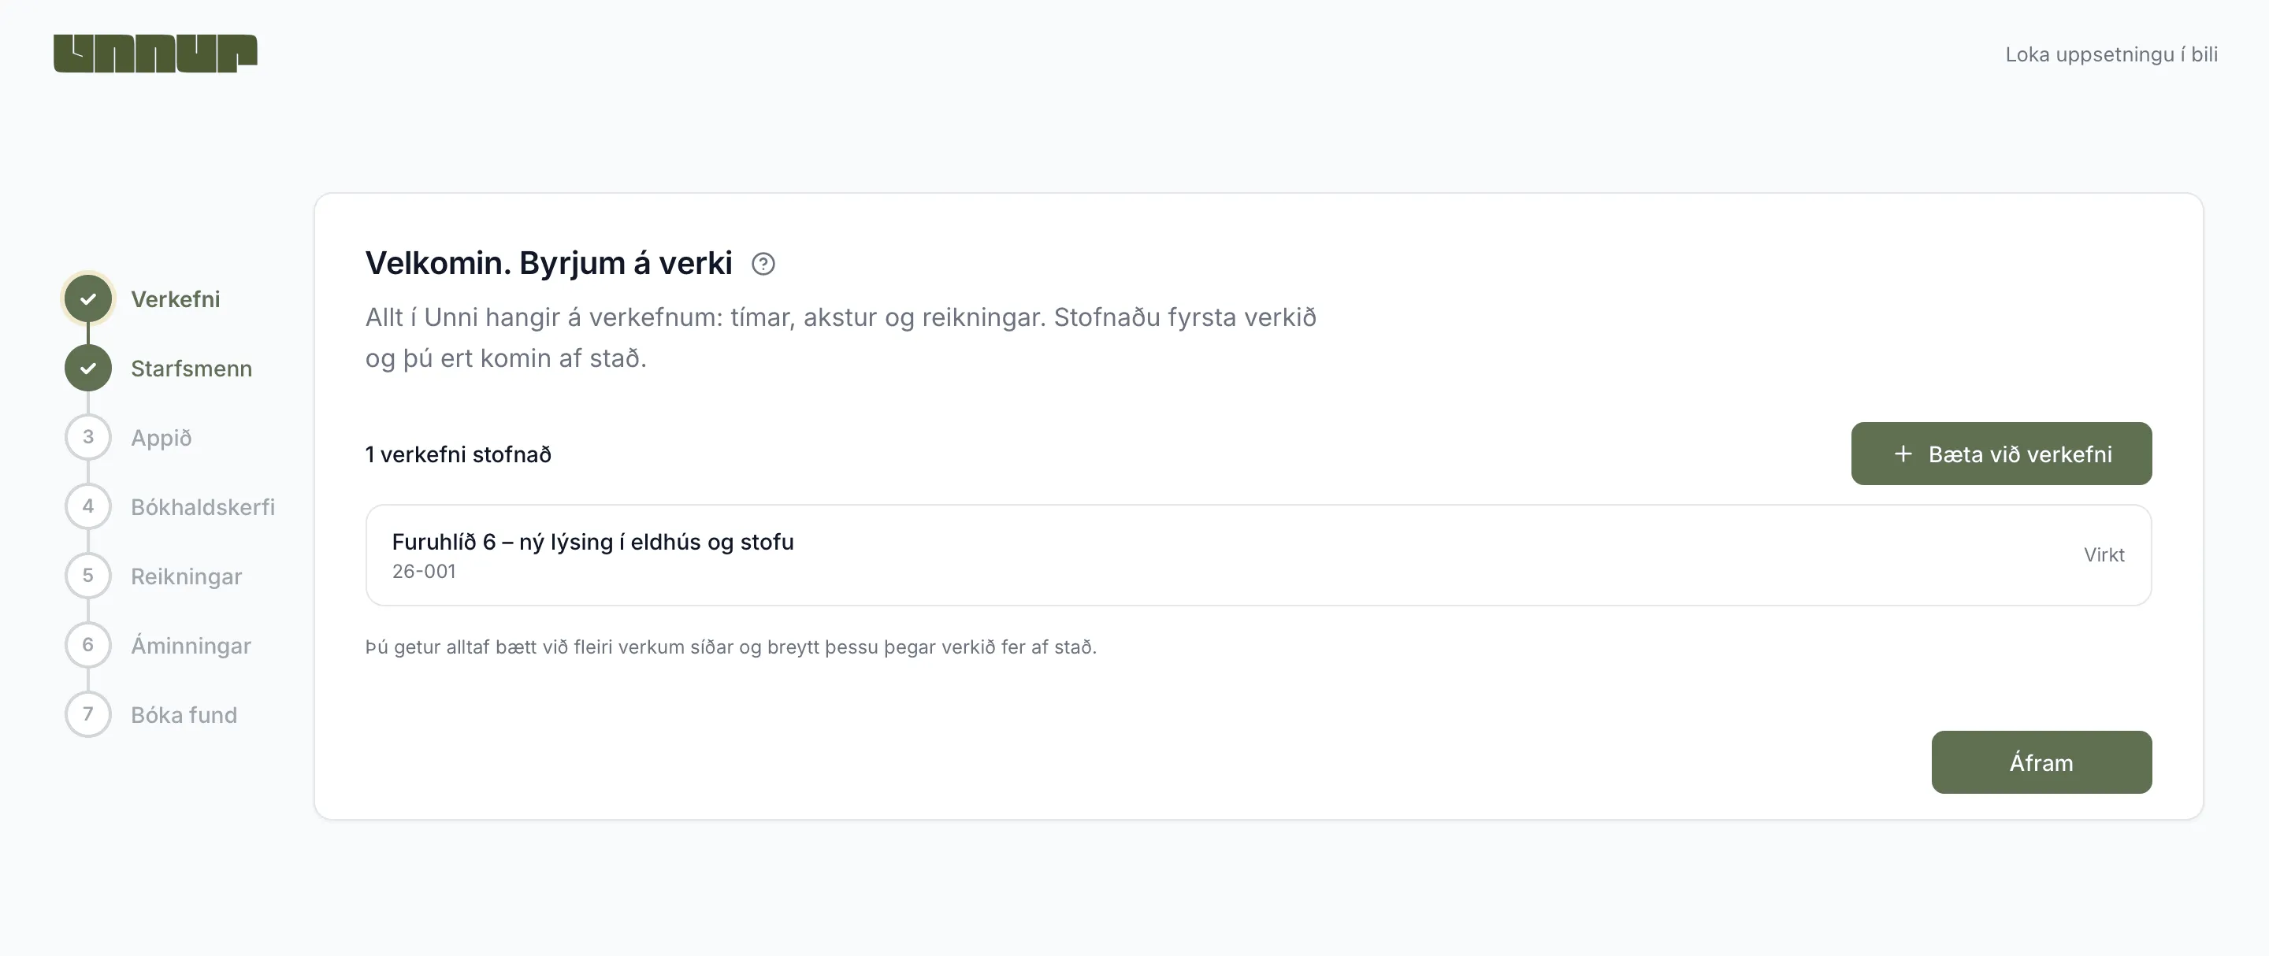The height and width of the screenshot is (956, 2269).
Task: Click the Bæta við verkefni button
Action: coord(2001,454)
